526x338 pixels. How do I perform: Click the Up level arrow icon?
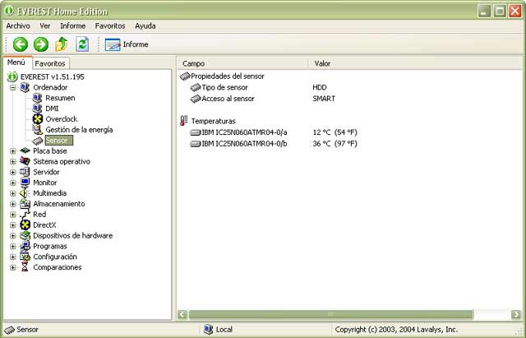click(61, 44)
